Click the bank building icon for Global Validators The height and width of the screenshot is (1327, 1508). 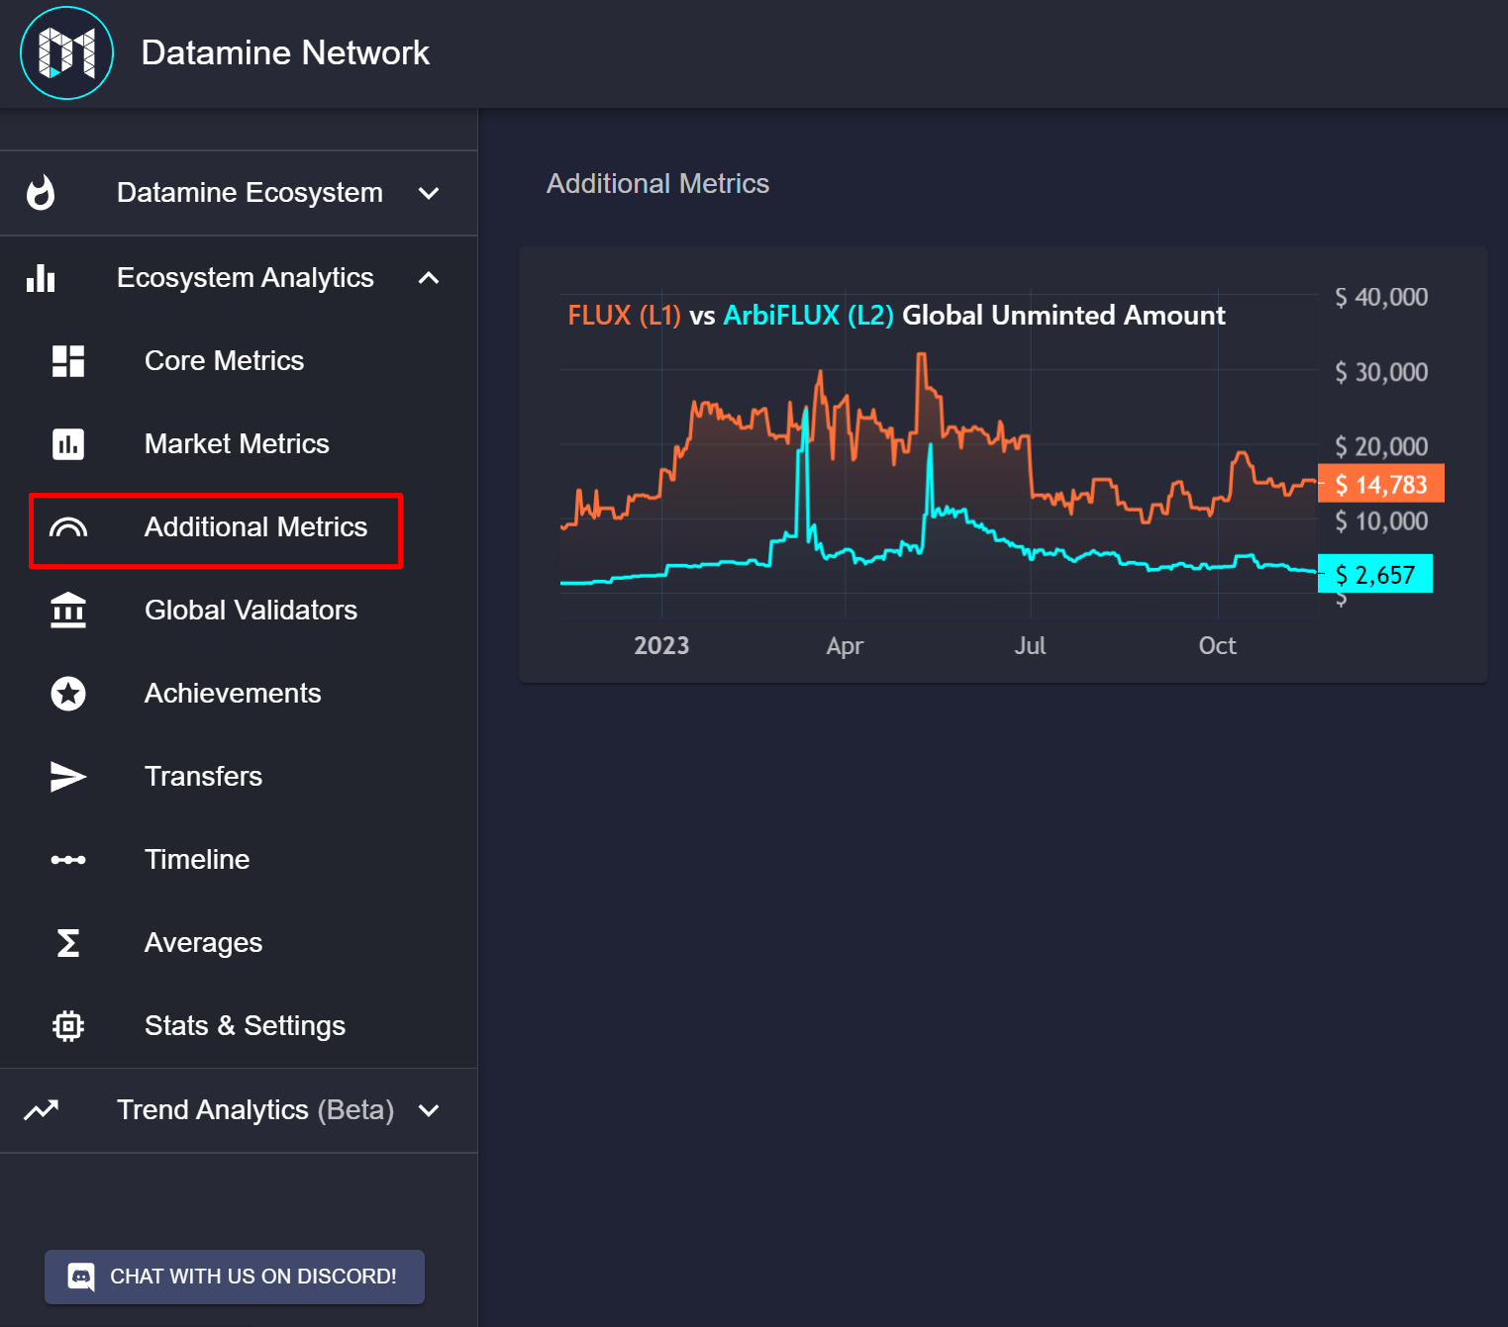pyautogui.click(x=68, y=611)
